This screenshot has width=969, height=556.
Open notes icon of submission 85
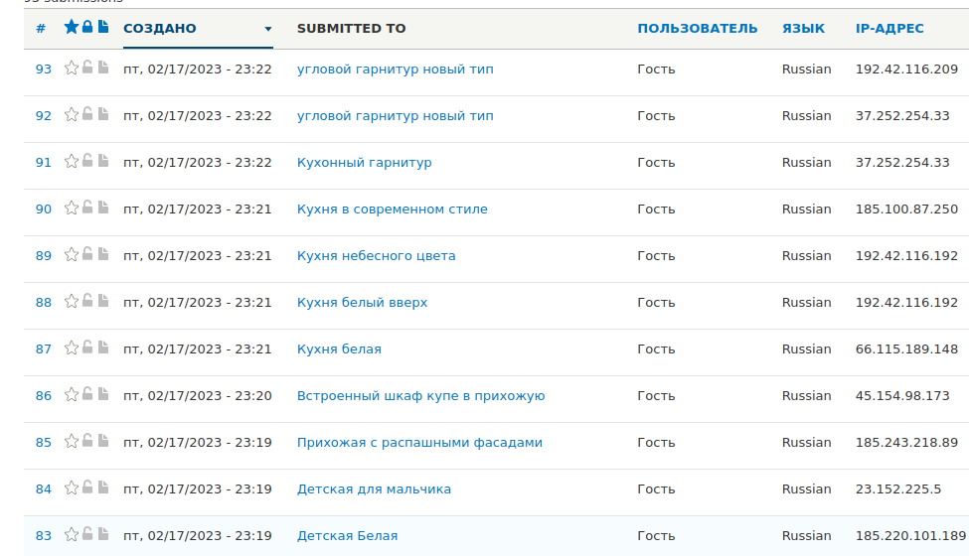(103, 441)
